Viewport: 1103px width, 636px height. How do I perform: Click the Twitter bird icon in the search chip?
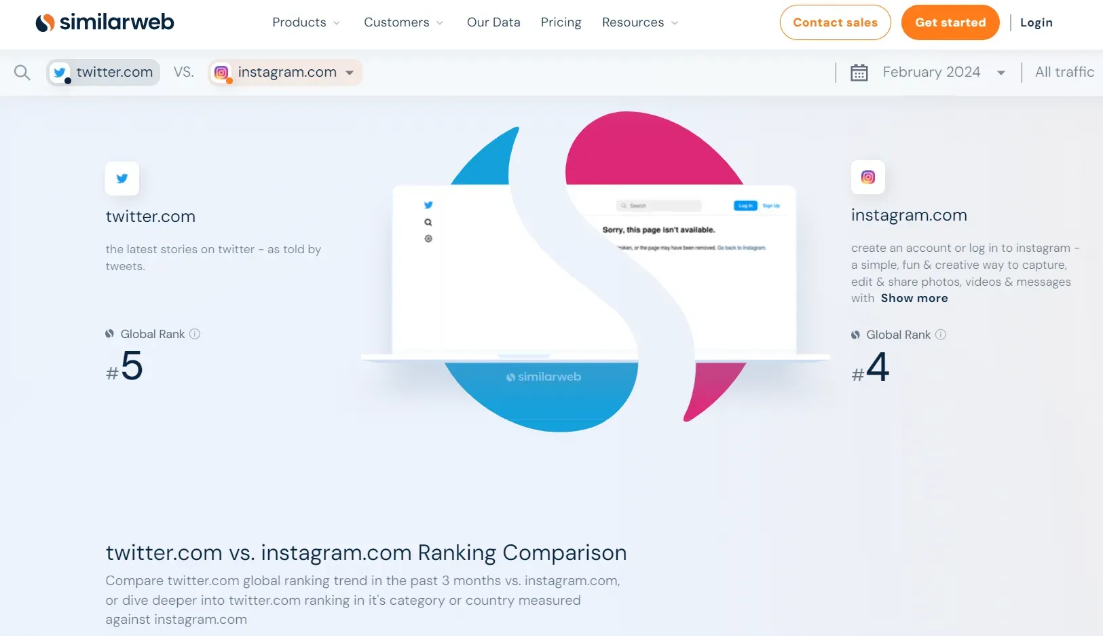click(x=60, y=73)
